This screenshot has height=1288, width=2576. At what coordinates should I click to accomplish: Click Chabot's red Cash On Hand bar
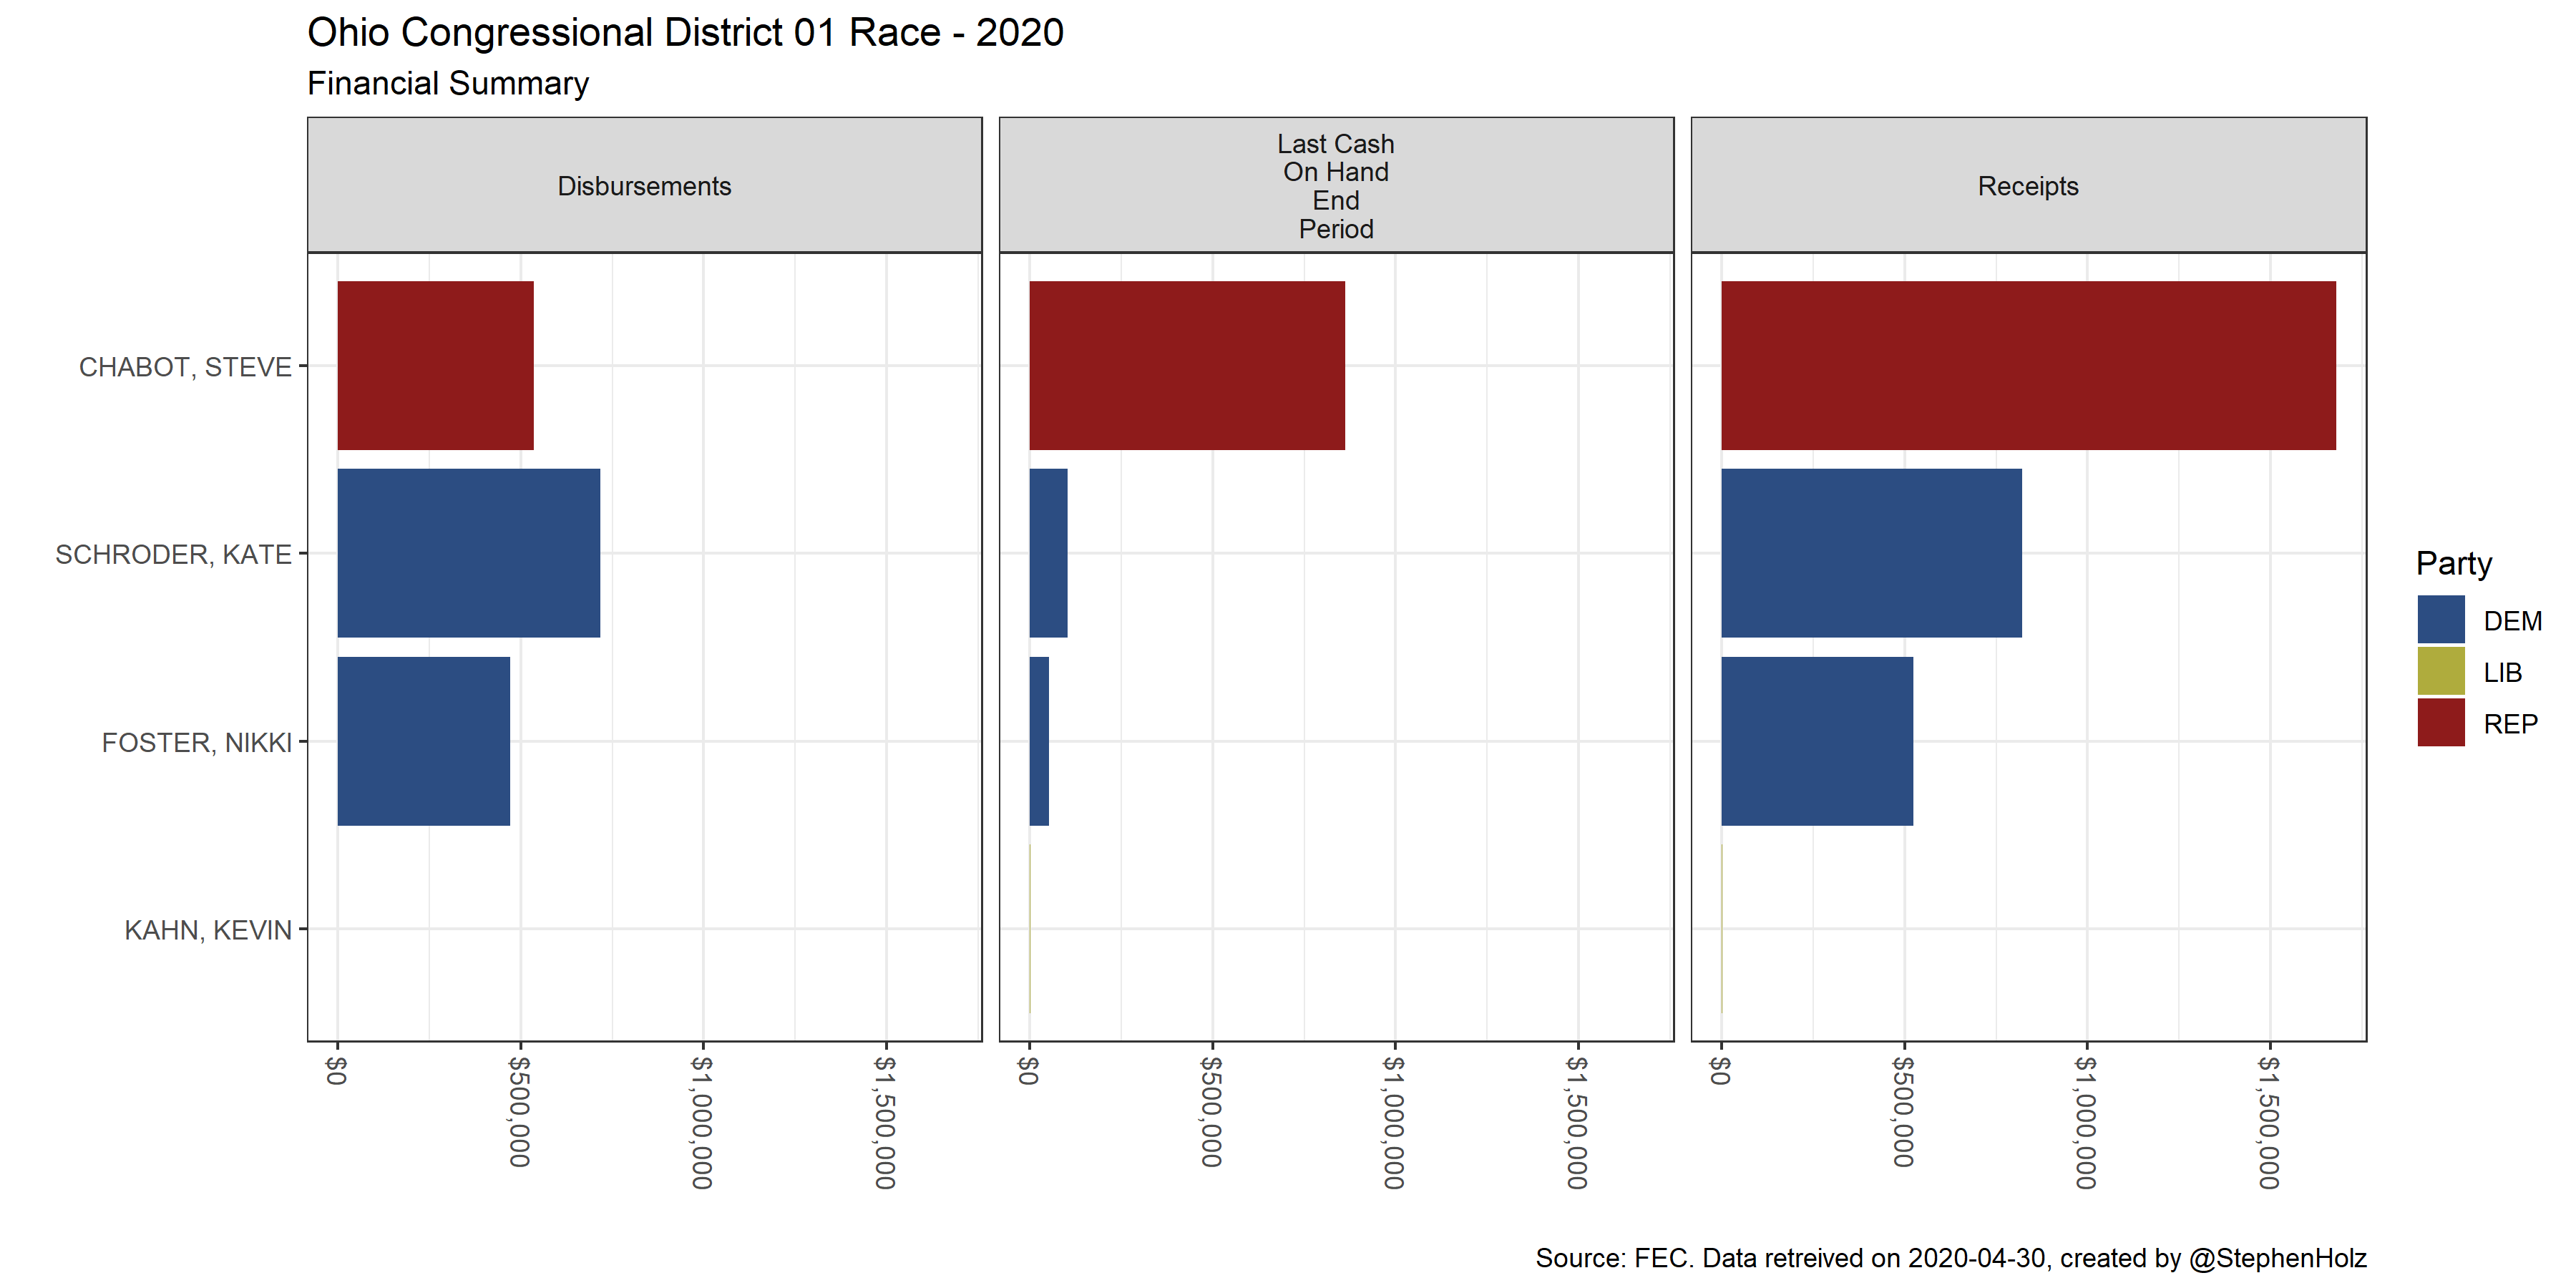point(1186,365)
